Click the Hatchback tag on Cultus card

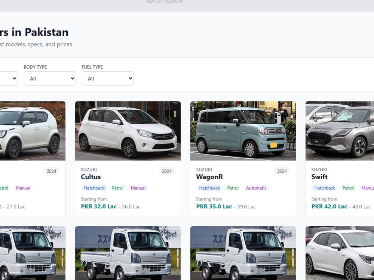pos(94,188)
